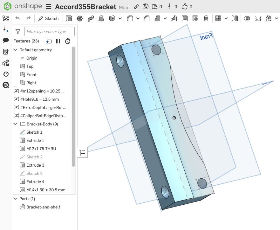Undo the last action
Screen dimensions: 280x230
coord(17,18)
